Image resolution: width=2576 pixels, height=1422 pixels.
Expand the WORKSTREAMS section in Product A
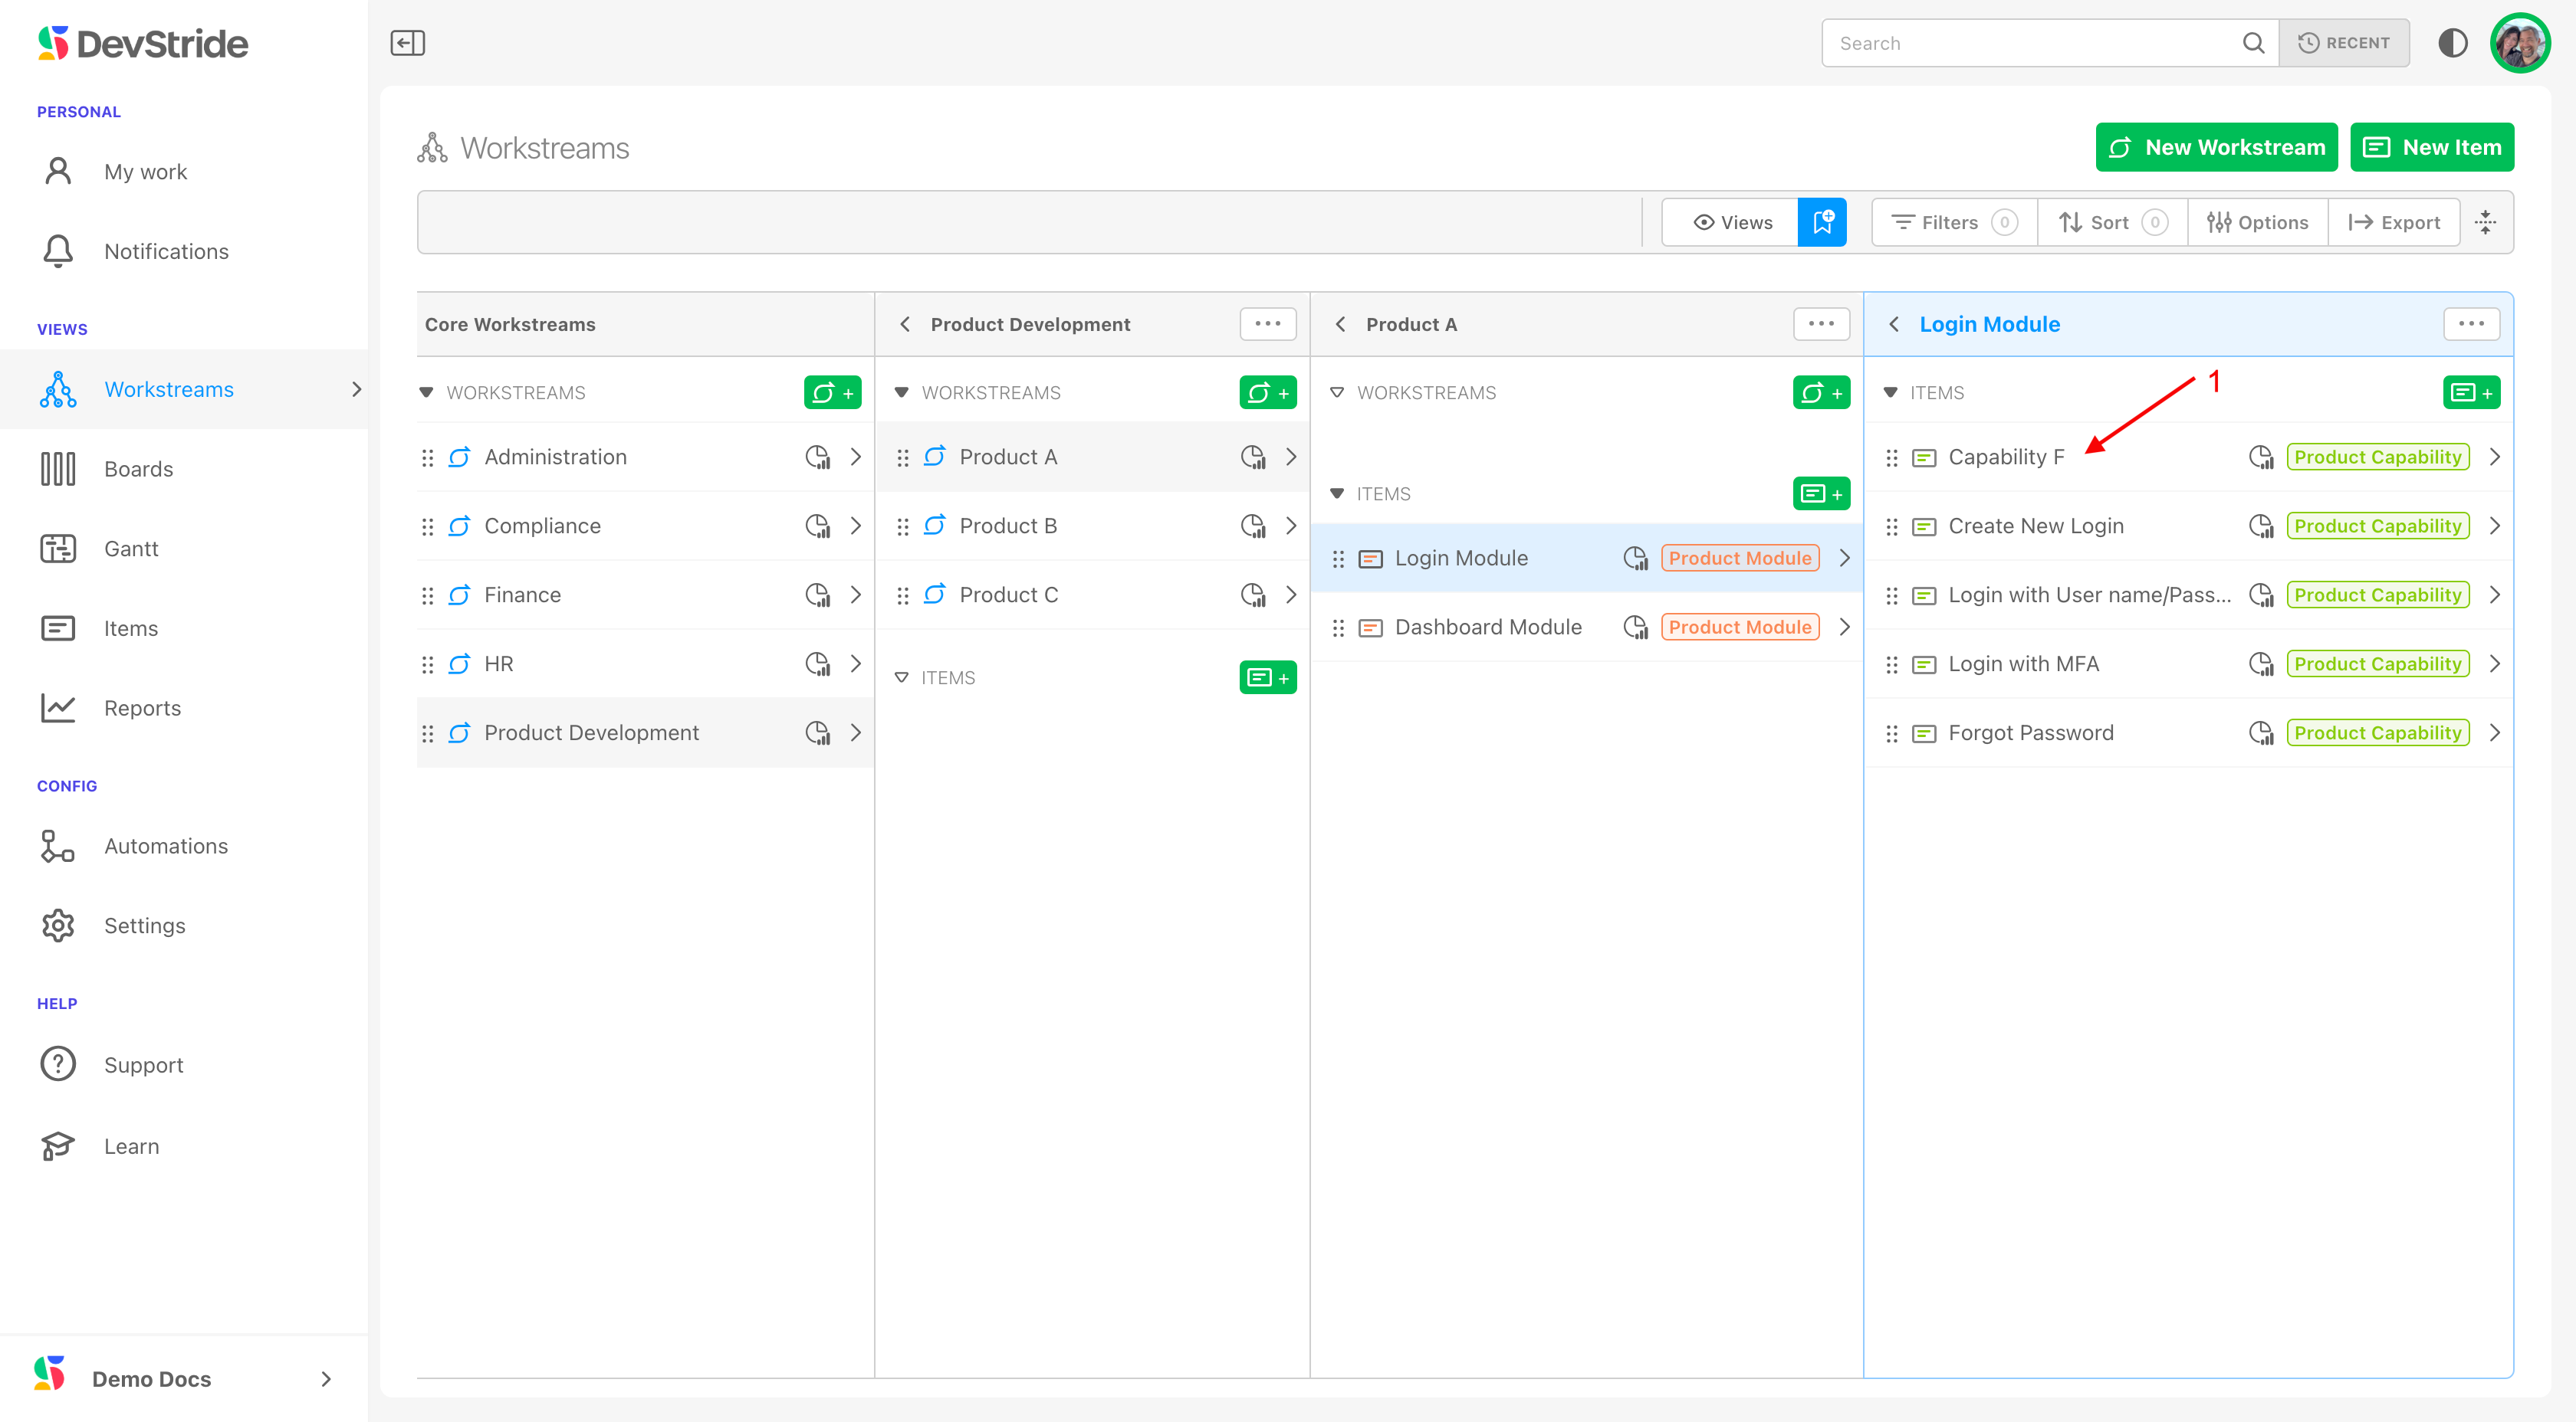coord(1337,393)
